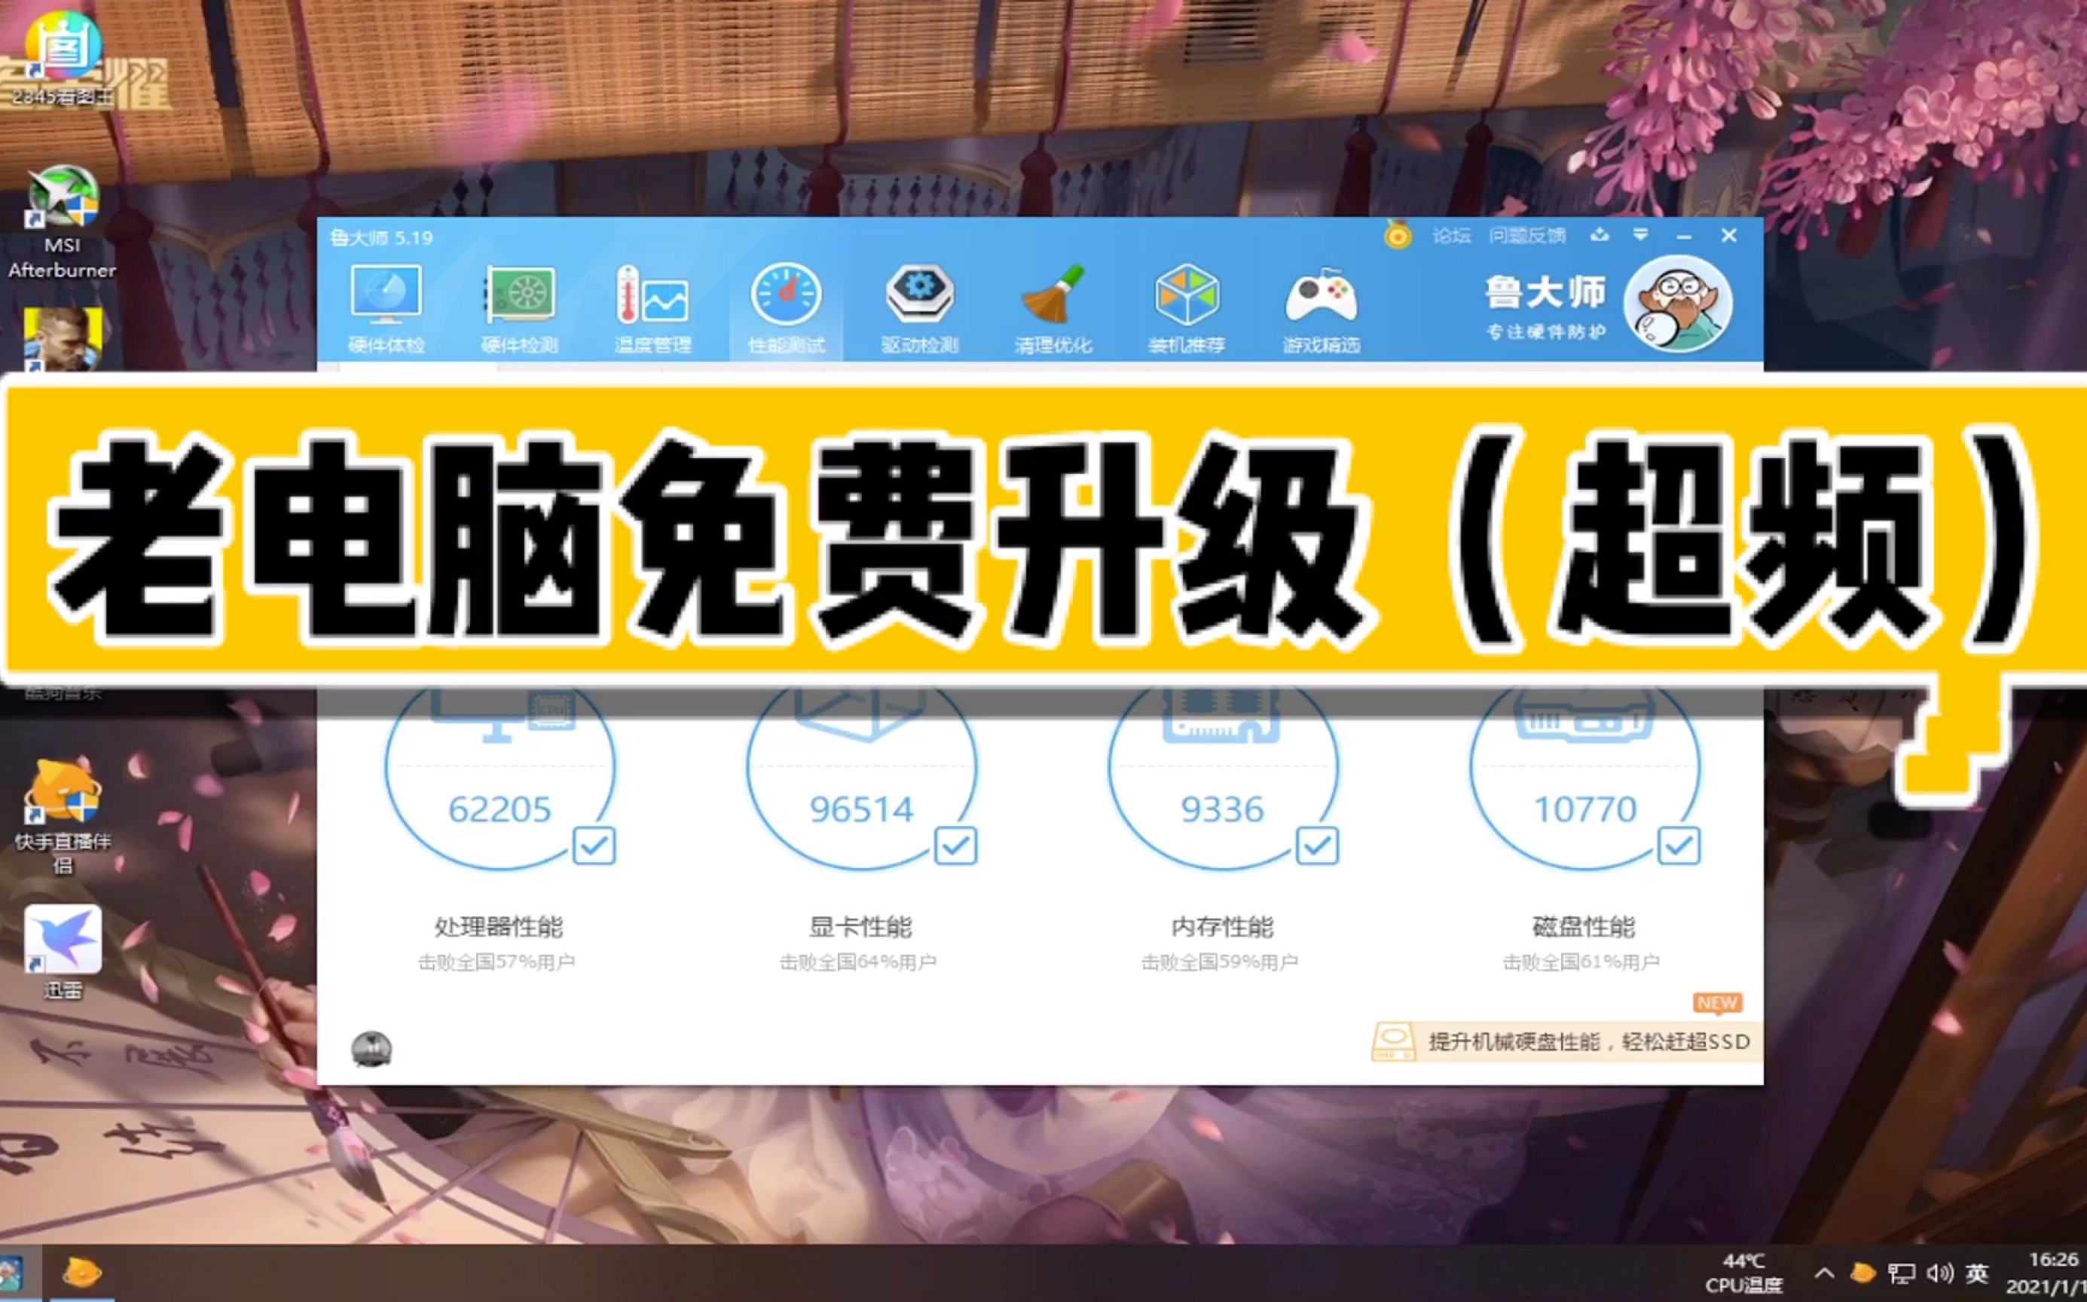Click the 鲁大师 old man avatar
Screen dimensions: 2087x1302
pyautogui.click(x=1677, y=303)
